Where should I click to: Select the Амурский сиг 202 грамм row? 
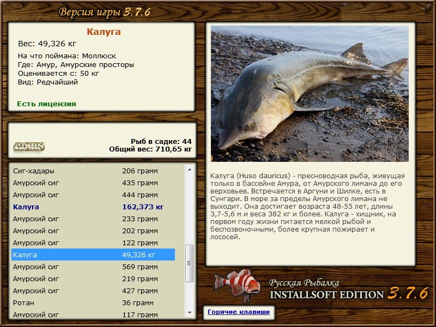tap(93, 231)
